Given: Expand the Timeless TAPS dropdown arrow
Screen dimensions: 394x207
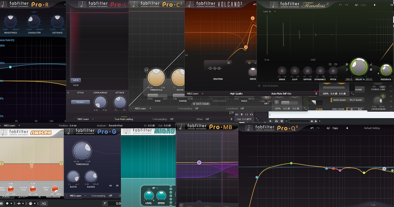Looking at the screenshot, I should 275,12.
